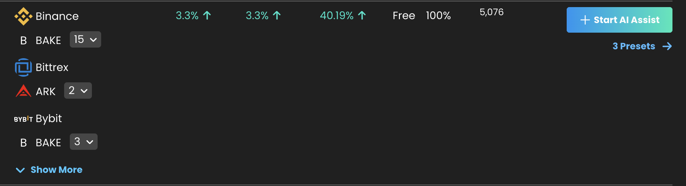The width and height of the screenshot is (686, 186).
Task: Click the Bybit logo icon
Action: coord(23,119)
